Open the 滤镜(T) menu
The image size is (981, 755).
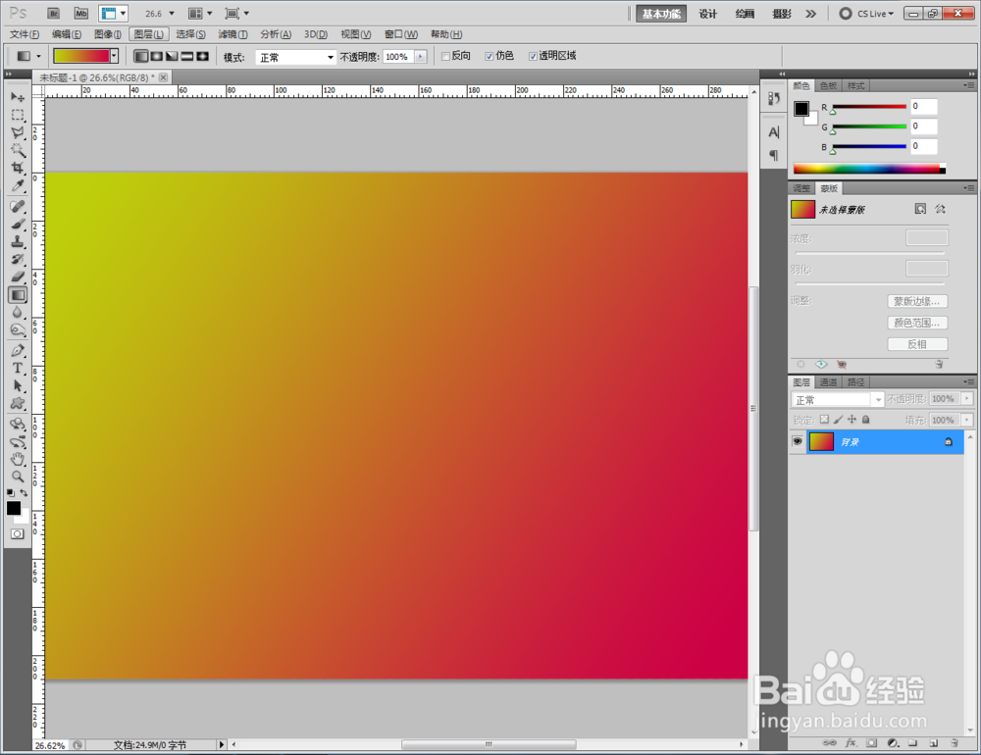point(232,34)
